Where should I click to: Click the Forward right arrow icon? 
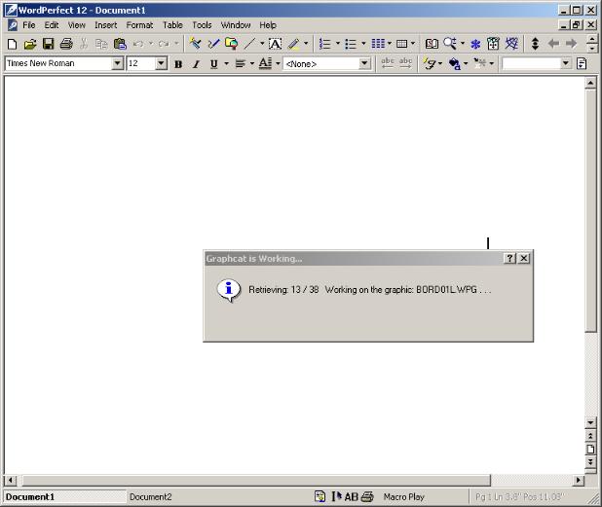pos(571,44)
